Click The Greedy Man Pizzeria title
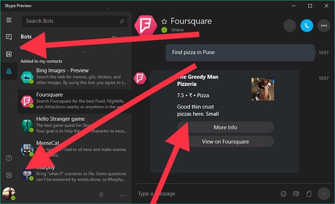The image size is (335, 204). point(197,80)
